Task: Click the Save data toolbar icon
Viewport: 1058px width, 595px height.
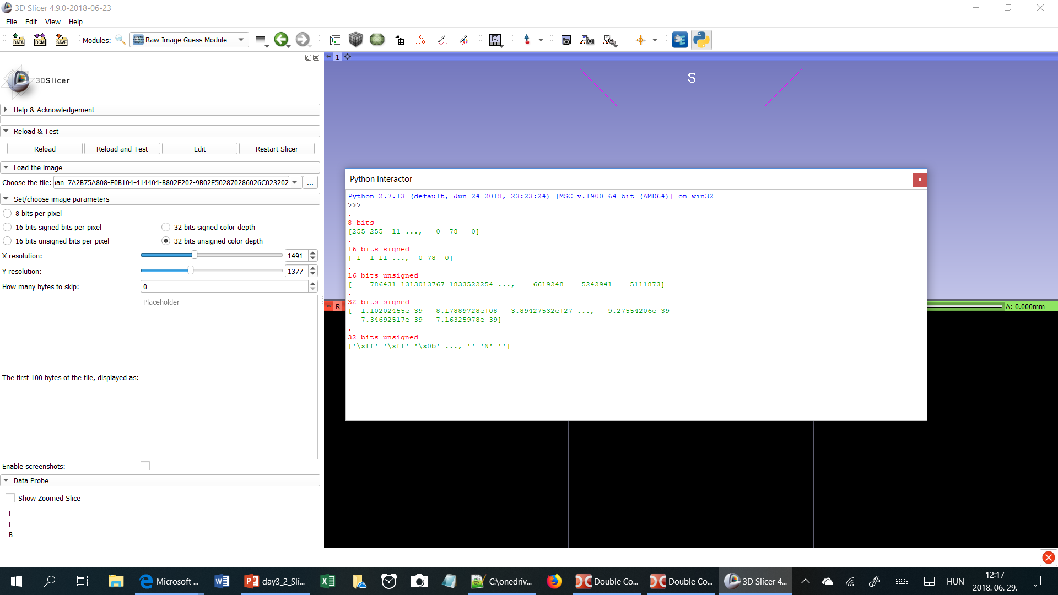Action: coord(61,40)
